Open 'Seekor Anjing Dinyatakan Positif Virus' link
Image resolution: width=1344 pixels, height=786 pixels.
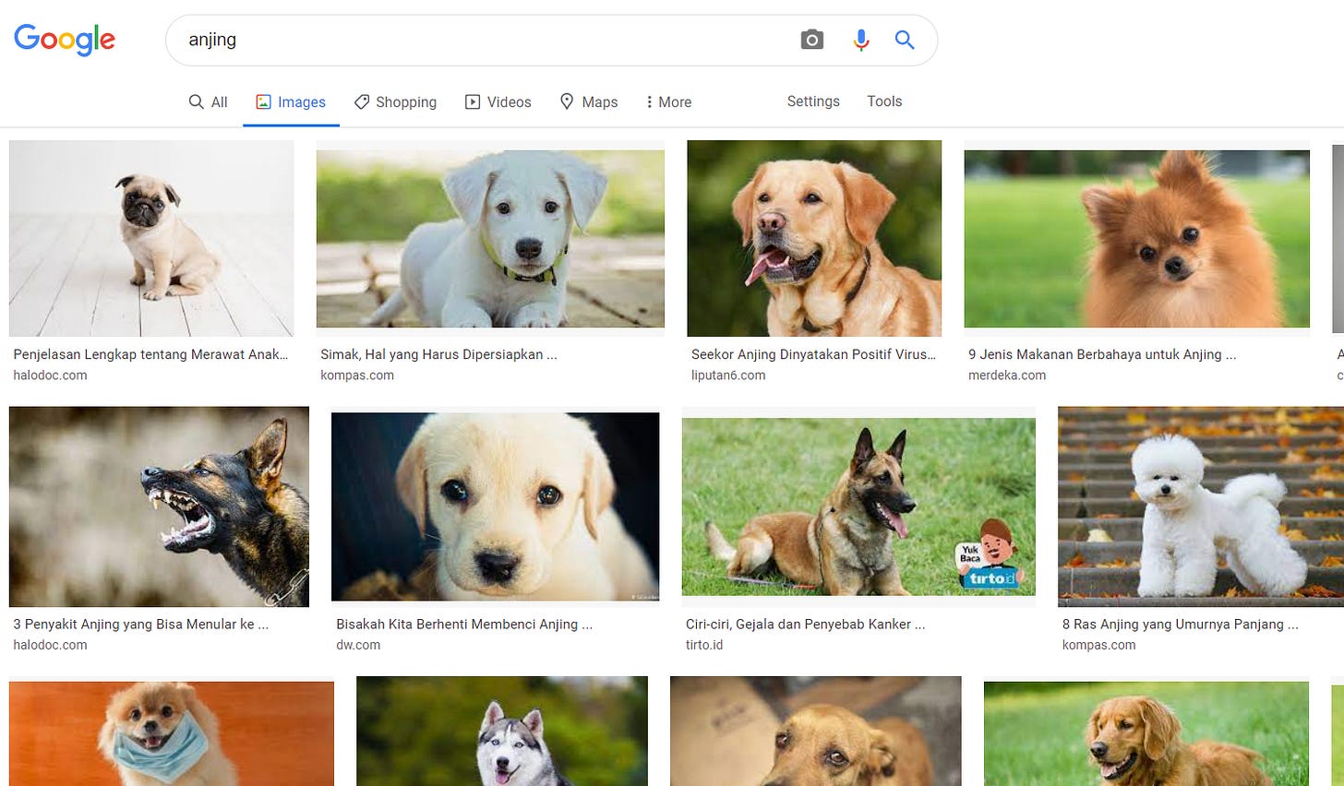pos(813,354)
